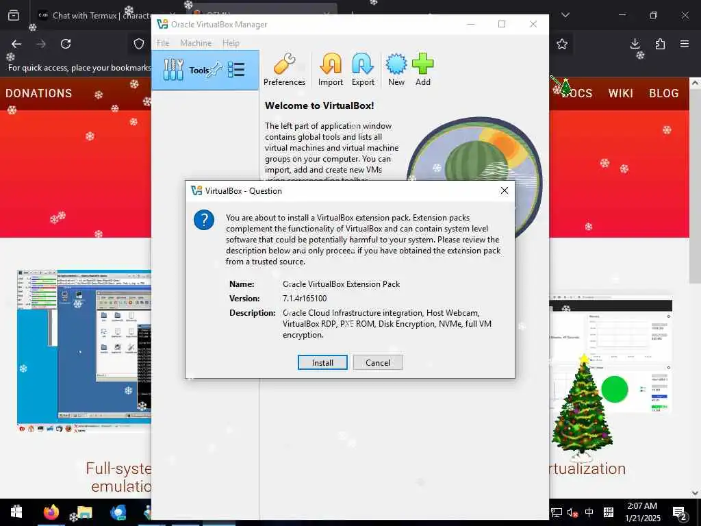Click the Import appliance icon
Viewport: 701px width, 526px height.
click(x=331, y=70)
